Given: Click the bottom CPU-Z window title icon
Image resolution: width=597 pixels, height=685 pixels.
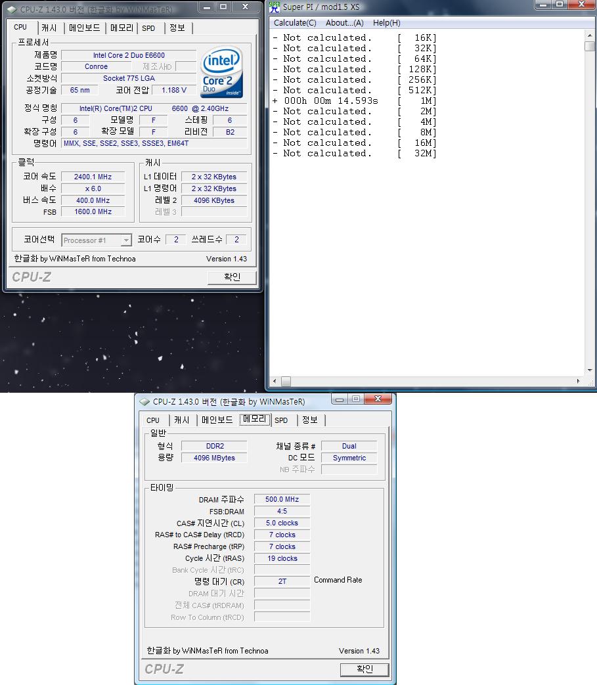Looking at the screenshot, I should tap(144, 401).
